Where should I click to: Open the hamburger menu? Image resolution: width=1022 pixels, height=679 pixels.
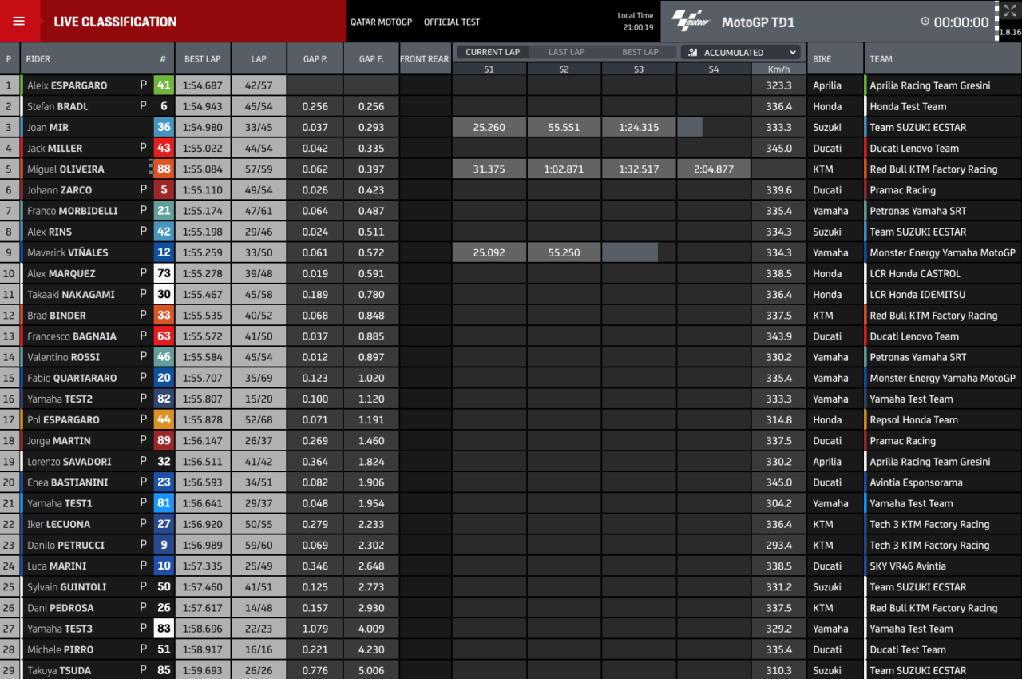pyautogui.click(x=19, y=22)
